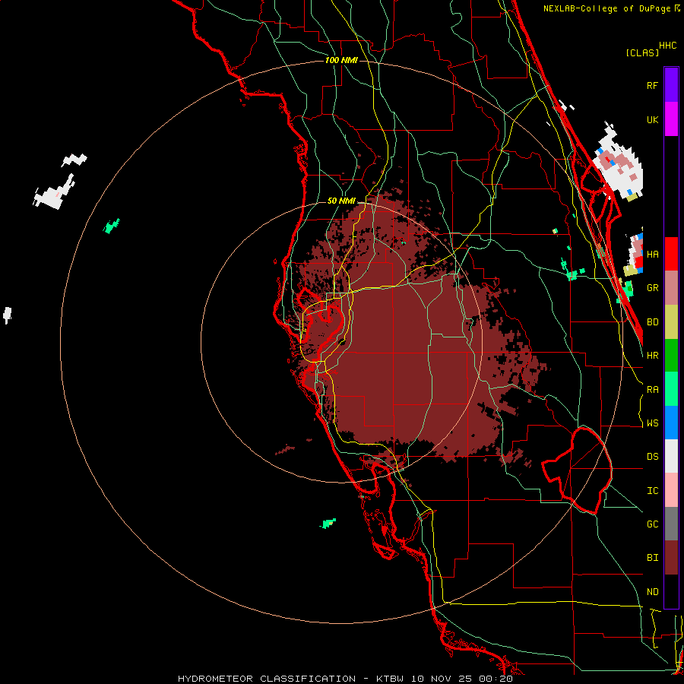Select the "HA" legend label text
Viewport: 684px width, 684px height.
pos(652,254)
